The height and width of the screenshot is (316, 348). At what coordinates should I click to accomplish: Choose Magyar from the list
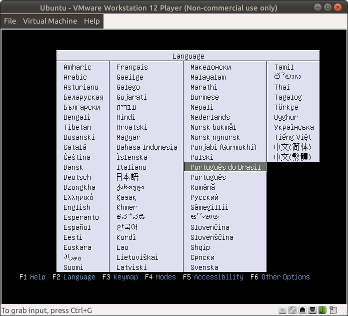(x=128, y=137)
